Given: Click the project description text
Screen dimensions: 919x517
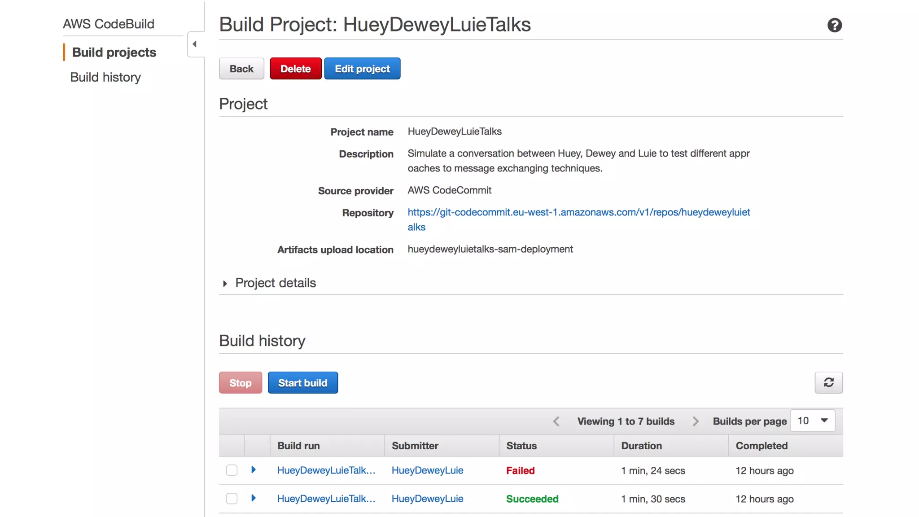Looking at the screenshot, I should point(578,161).
